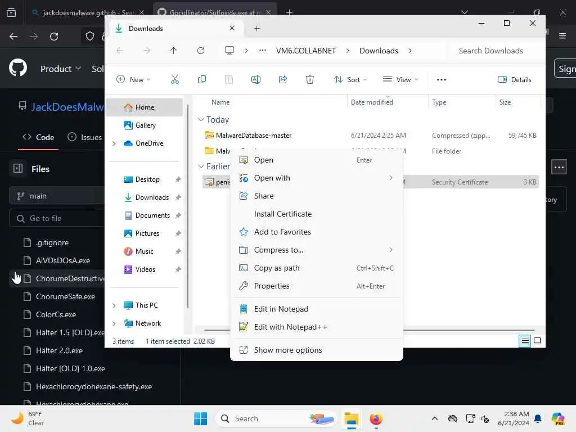Open the Compress to submenu
Screen dimensions: 576x432
[316, 250]
